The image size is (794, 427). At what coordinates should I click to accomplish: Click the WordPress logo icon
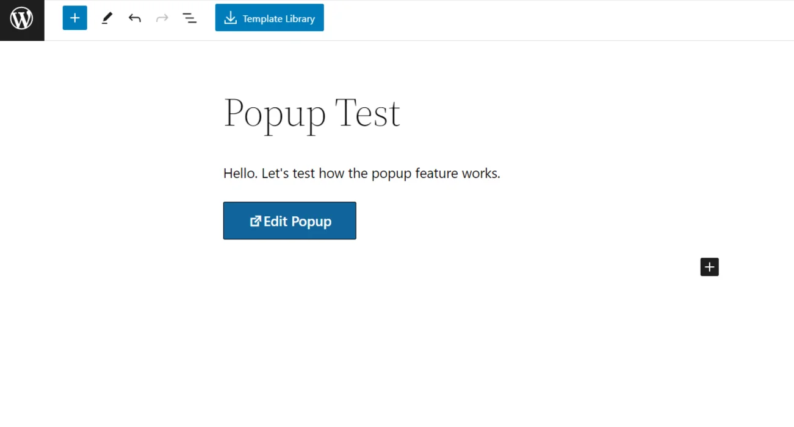click(x=22, y=18)
